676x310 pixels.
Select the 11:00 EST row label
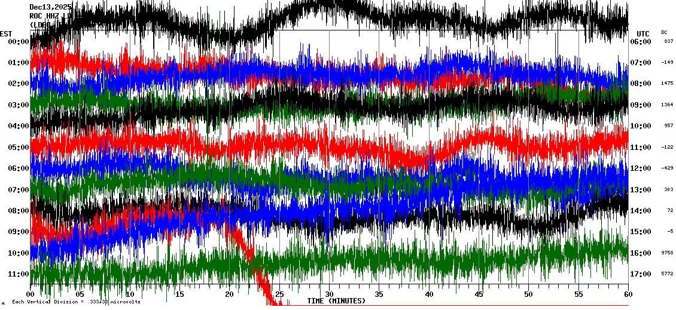click(x=19, y=274)
